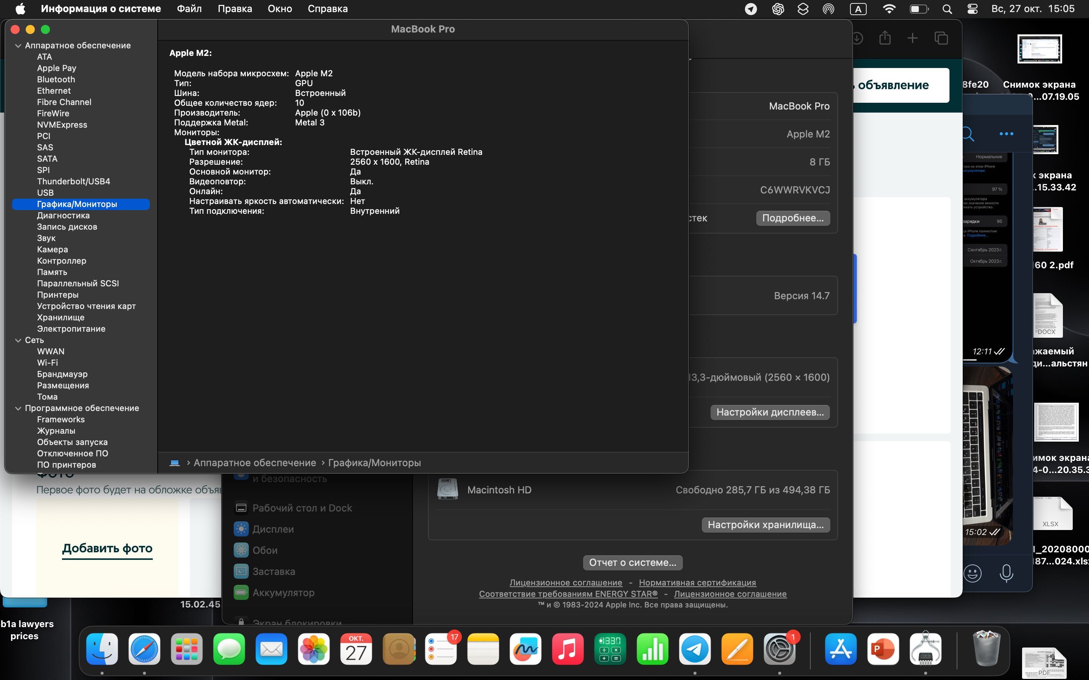
Task: Select Хранилище in the sidebar
Action: point(60,317)
